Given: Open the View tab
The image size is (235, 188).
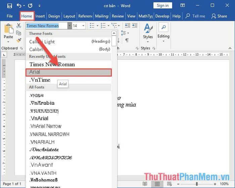Looking at the screenshot, I should point(131,16).
